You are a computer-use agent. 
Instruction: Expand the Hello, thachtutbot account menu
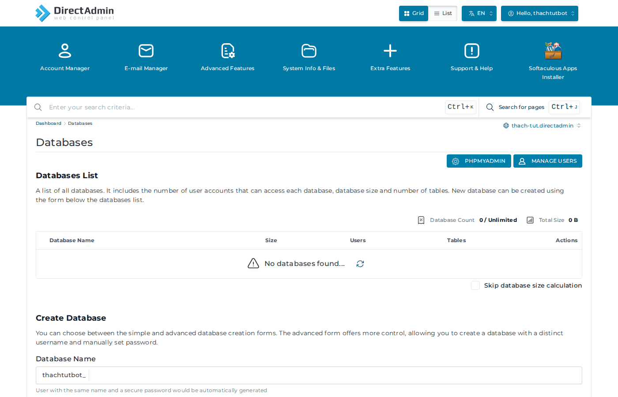click(x=539, y=13)
